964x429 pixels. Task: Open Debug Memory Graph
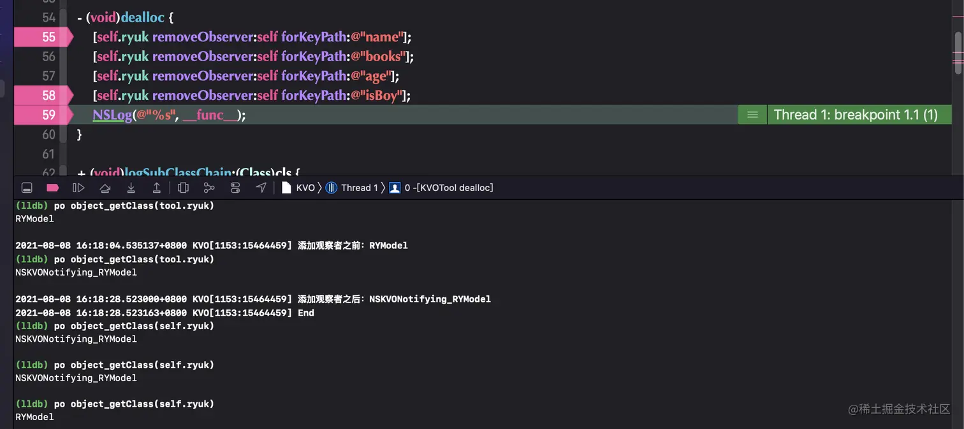[x=209, y=188]
